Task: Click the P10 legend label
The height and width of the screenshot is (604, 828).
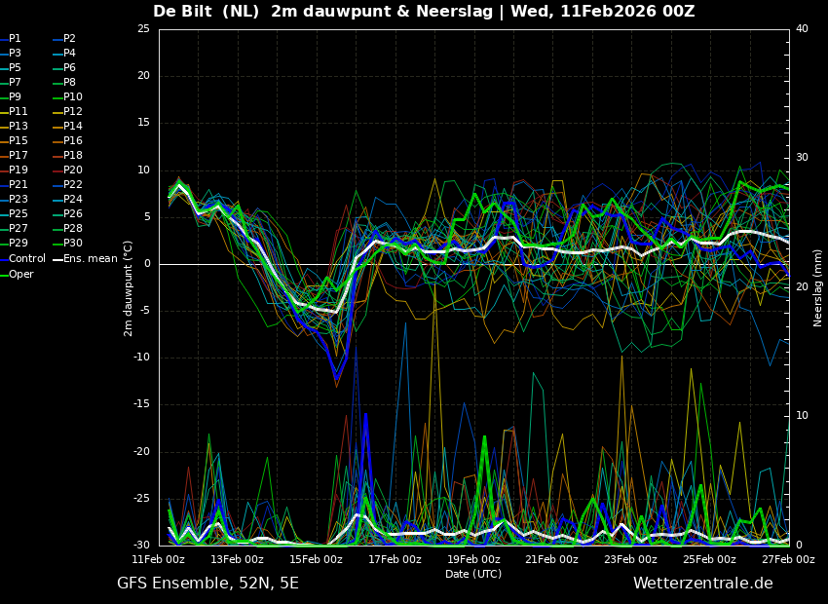Action: pyautogui.click(x=73, y=97)
